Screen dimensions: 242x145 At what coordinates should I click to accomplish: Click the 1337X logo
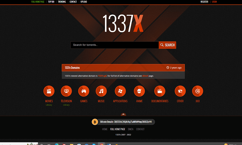(x=123, y=23)
